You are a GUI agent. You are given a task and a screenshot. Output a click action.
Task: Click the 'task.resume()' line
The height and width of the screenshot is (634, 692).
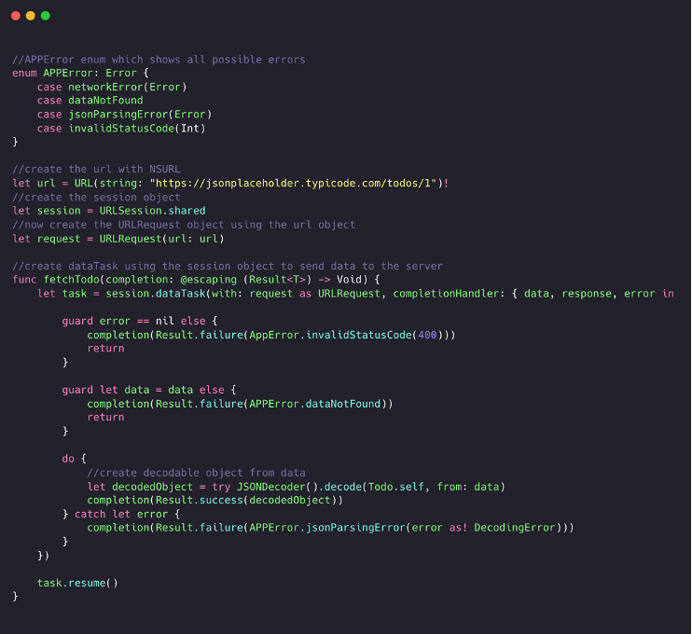point(77,583)
